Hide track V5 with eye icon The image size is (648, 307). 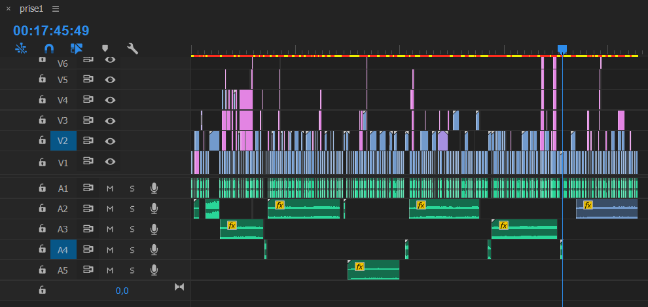pyautogui.click(x=110, y=79)
